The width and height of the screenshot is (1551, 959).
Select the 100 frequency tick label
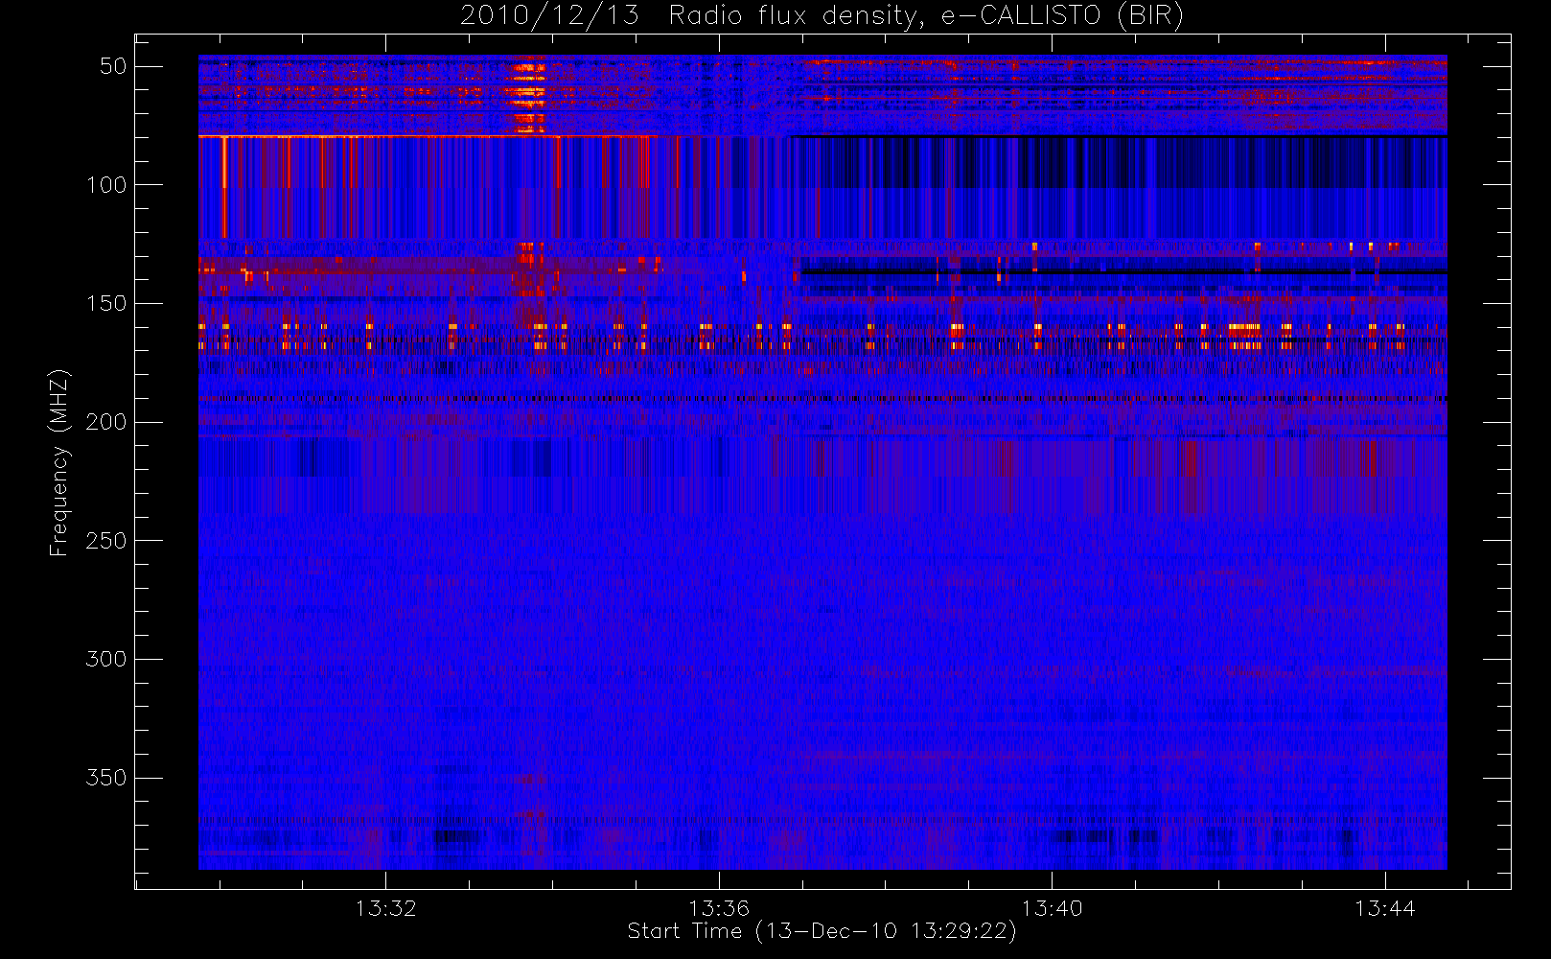pyautogui.click(x=106, y=185)
